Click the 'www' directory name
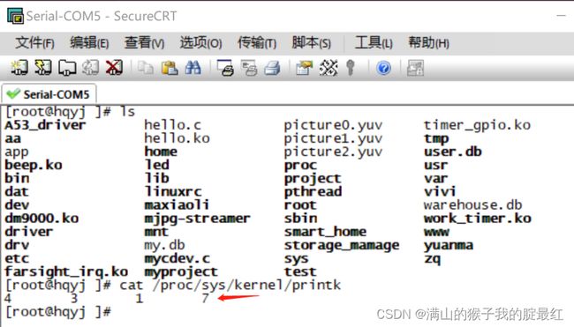 pos(436,232)
